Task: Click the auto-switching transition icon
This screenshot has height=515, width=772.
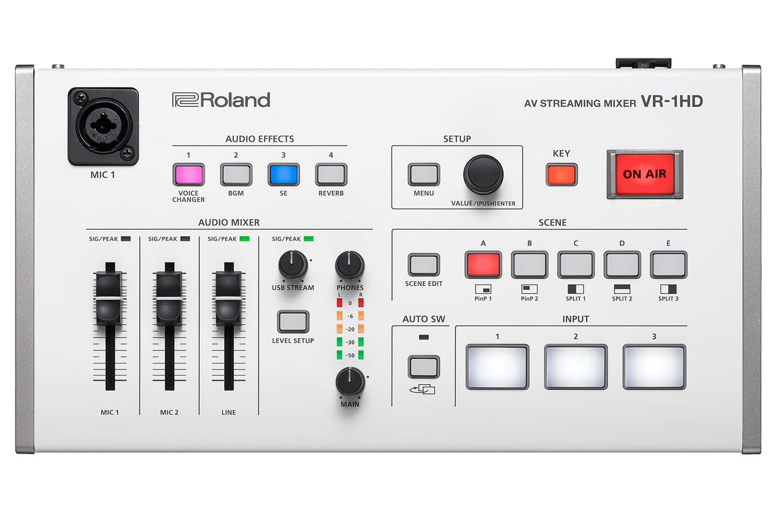Action: (424, 391)
